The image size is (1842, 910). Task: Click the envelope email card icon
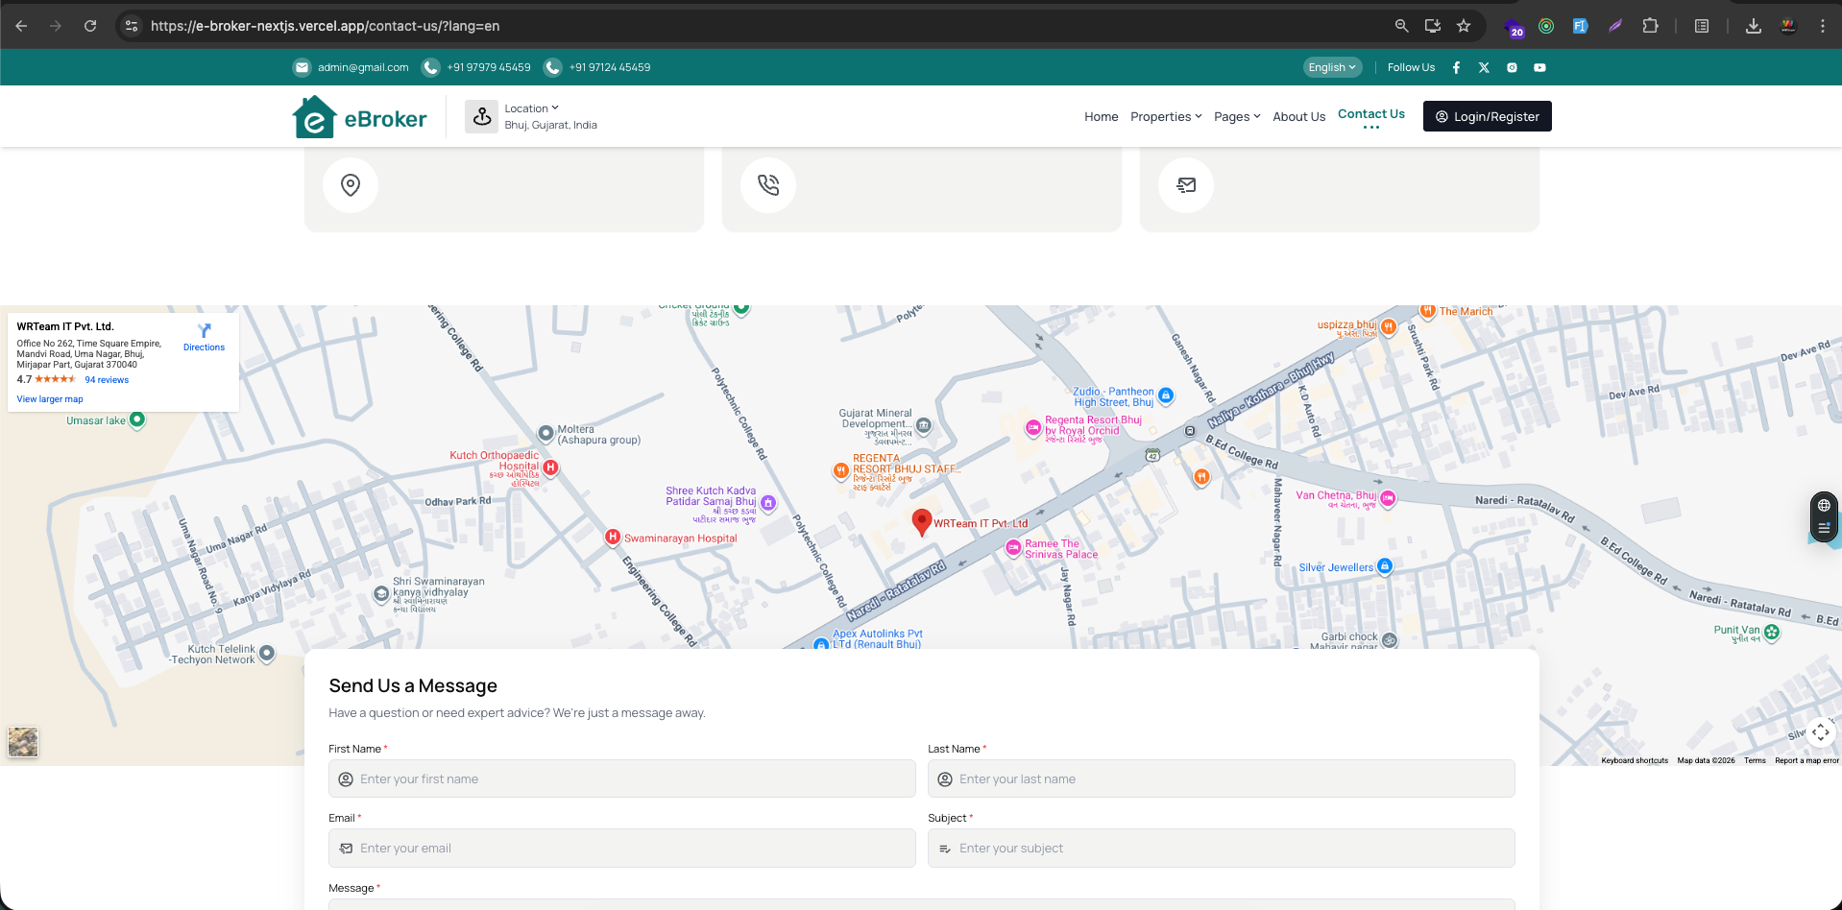coord(1186,184)
